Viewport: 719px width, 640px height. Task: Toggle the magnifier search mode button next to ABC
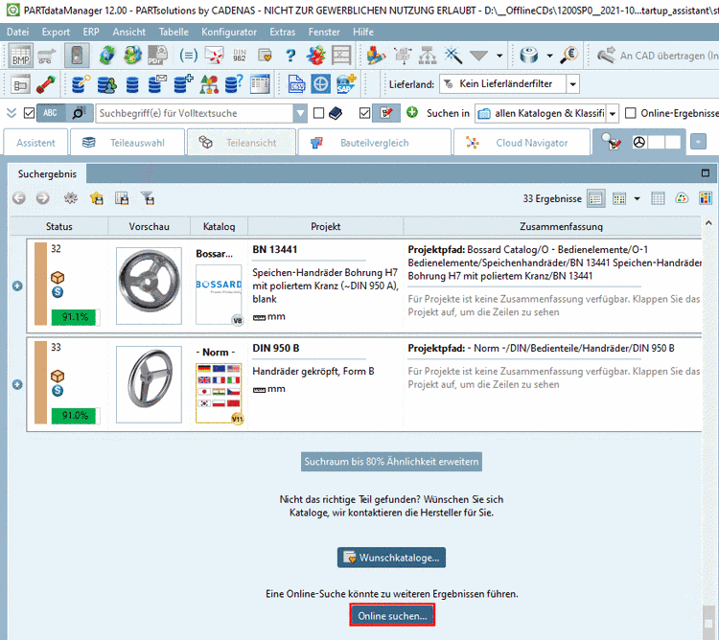[x=78, y=113]
